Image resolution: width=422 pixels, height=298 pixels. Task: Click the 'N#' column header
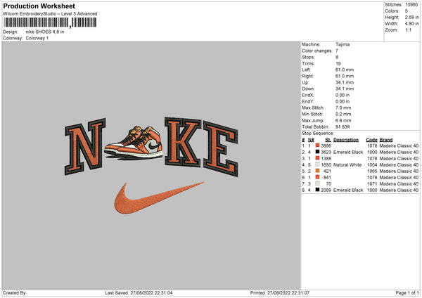coord(311,140)
